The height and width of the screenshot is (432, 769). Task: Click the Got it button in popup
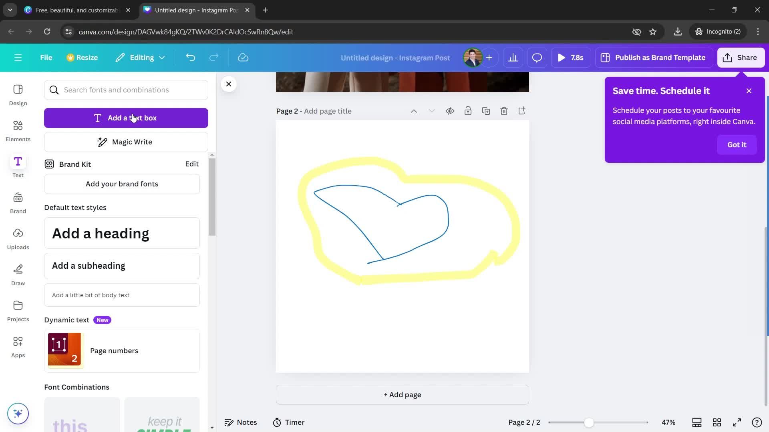[737, 145]
